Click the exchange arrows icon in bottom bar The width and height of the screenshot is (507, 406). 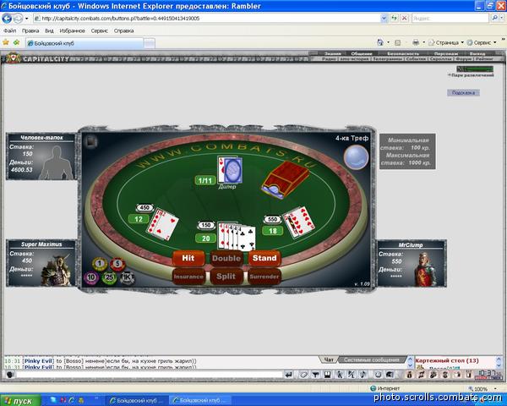(421, 375)
